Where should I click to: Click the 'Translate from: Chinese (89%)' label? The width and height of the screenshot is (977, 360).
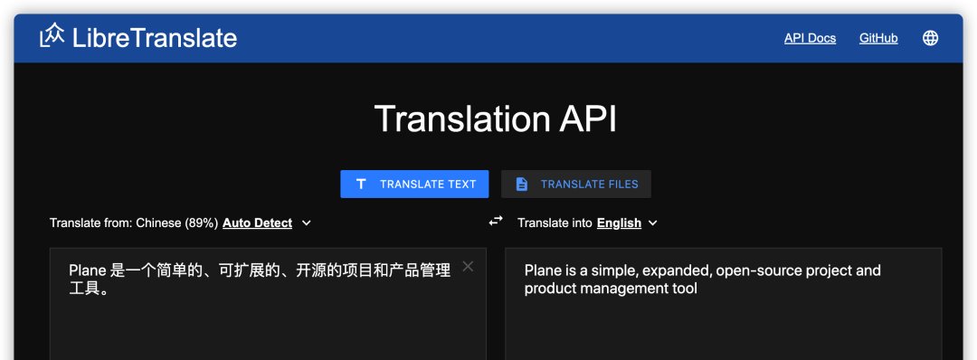pos(134,223)
